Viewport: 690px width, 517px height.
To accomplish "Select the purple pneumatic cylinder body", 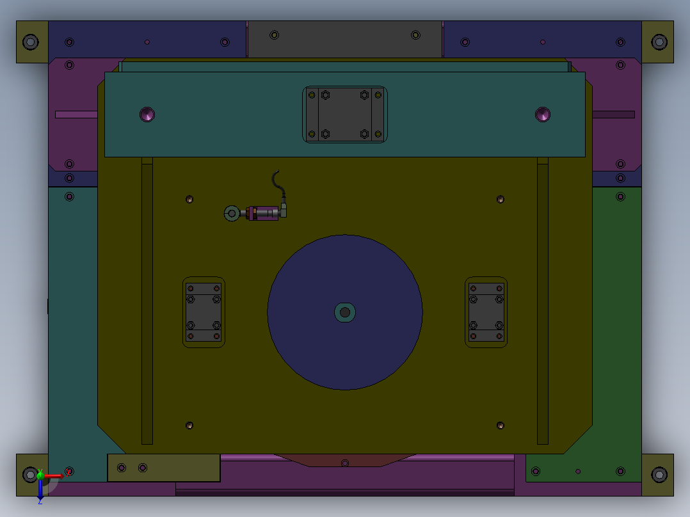I will pyautogui.click(x=263, y=214).
